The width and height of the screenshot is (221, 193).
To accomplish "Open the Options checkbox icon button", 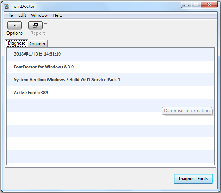I will click(x=15, y=25).
